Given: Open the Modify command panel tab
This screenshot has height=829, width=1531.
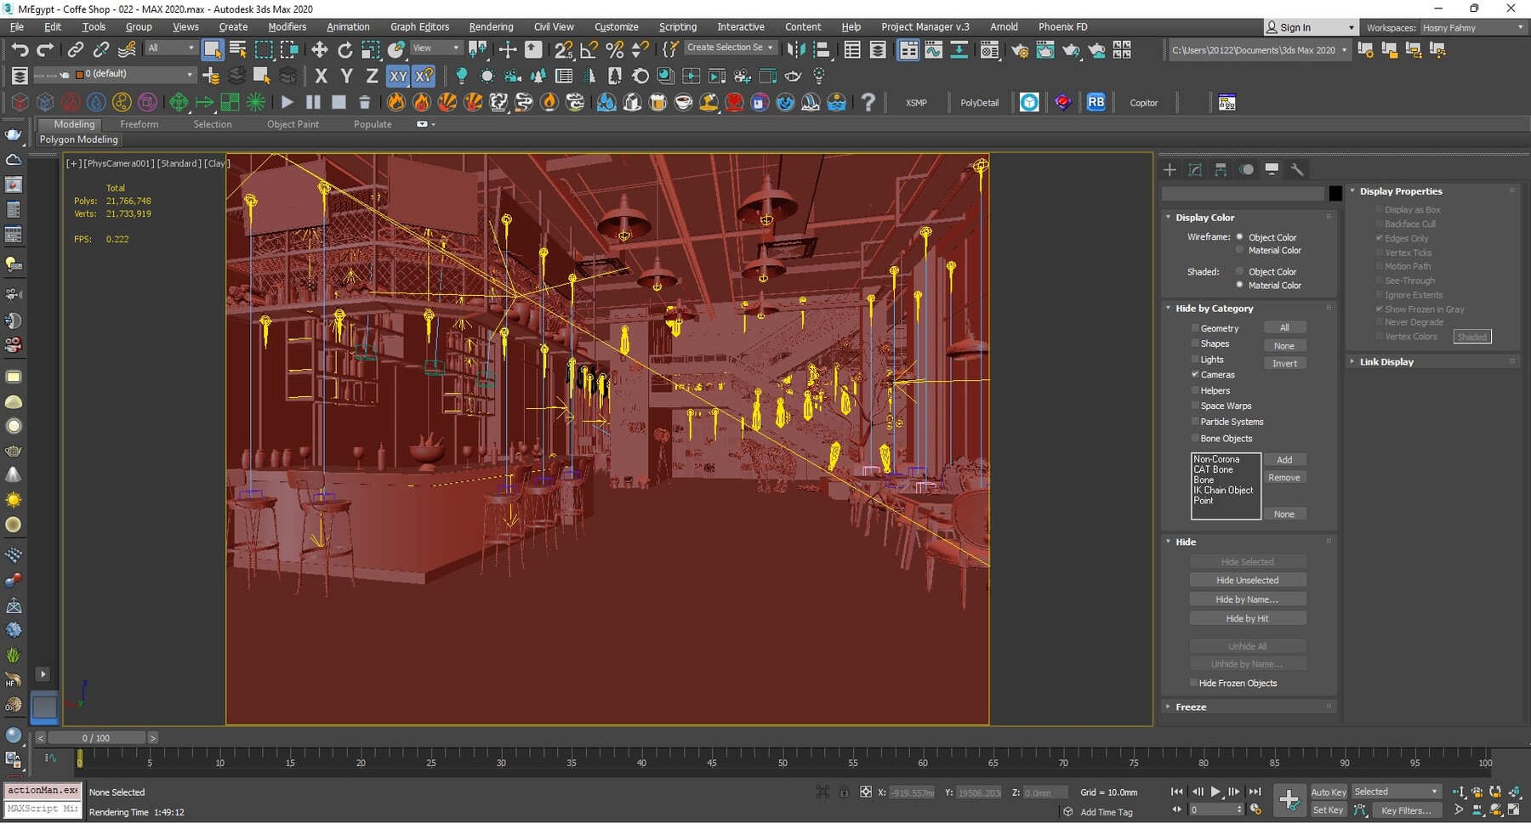Looking at the screenshot, I should pos(1195,170).
